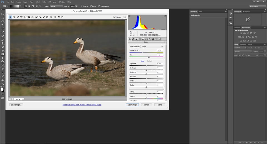
Task: Select Photoshop Type tool in left toolbar
Action: [3, 69]
